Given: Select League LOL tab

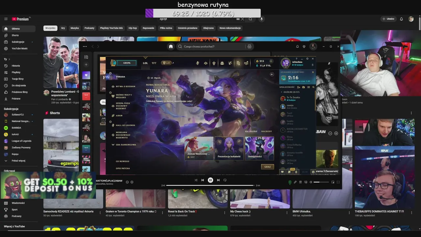Looking at the screenshot, I should point(145,63).
